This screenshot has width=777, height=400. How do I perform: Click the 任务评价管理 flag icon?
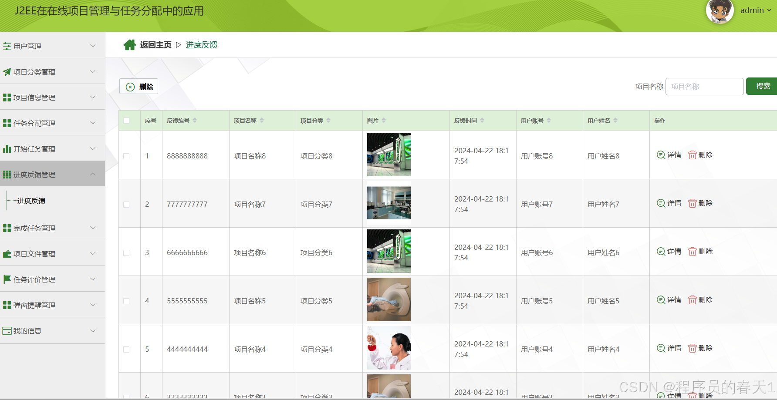[x=7, y=279]
